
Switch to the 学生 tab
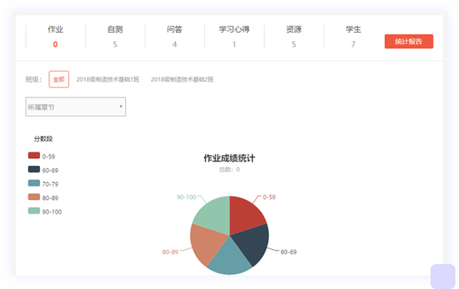(353, 36)
